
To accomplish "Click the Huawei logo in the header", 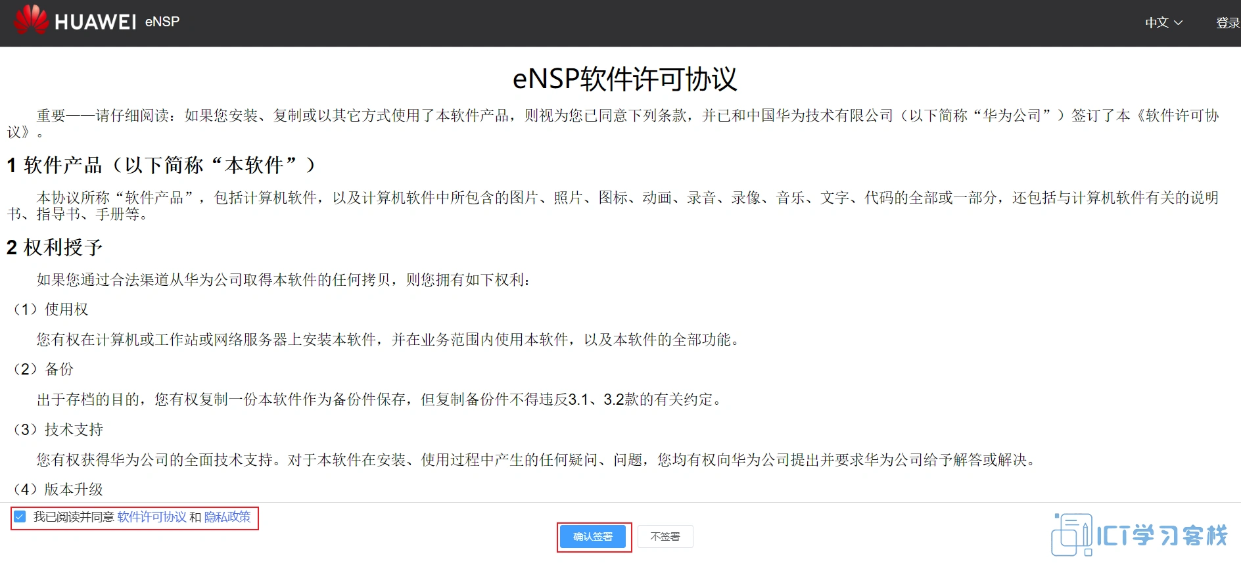I will (75, 20).
